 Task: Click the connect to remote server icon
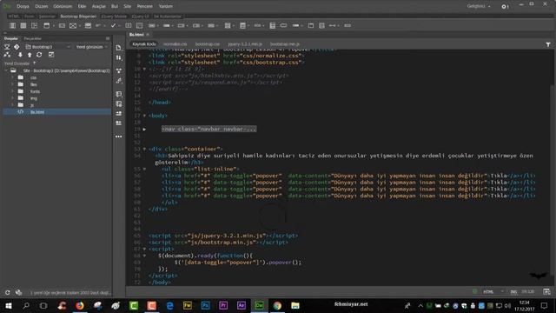[7, 47]
